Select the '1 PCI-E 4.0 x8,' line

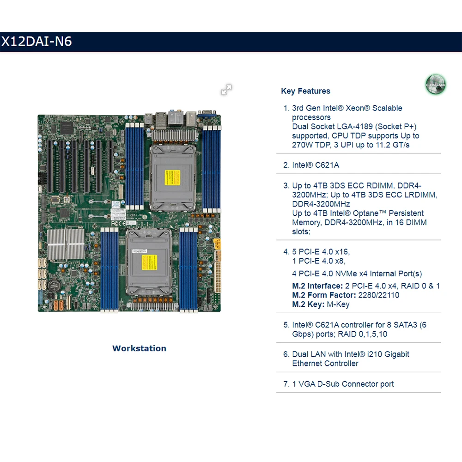coord(318,261)
